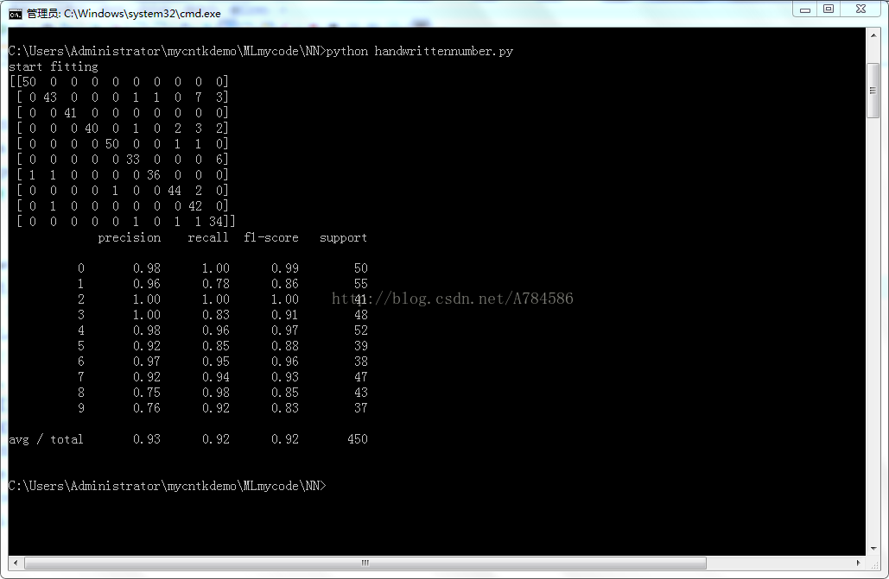Click the title bar text 'C:\Windows\system32\cmd.exe'
The image size is (889, 579).
click(x=143, y=14)
